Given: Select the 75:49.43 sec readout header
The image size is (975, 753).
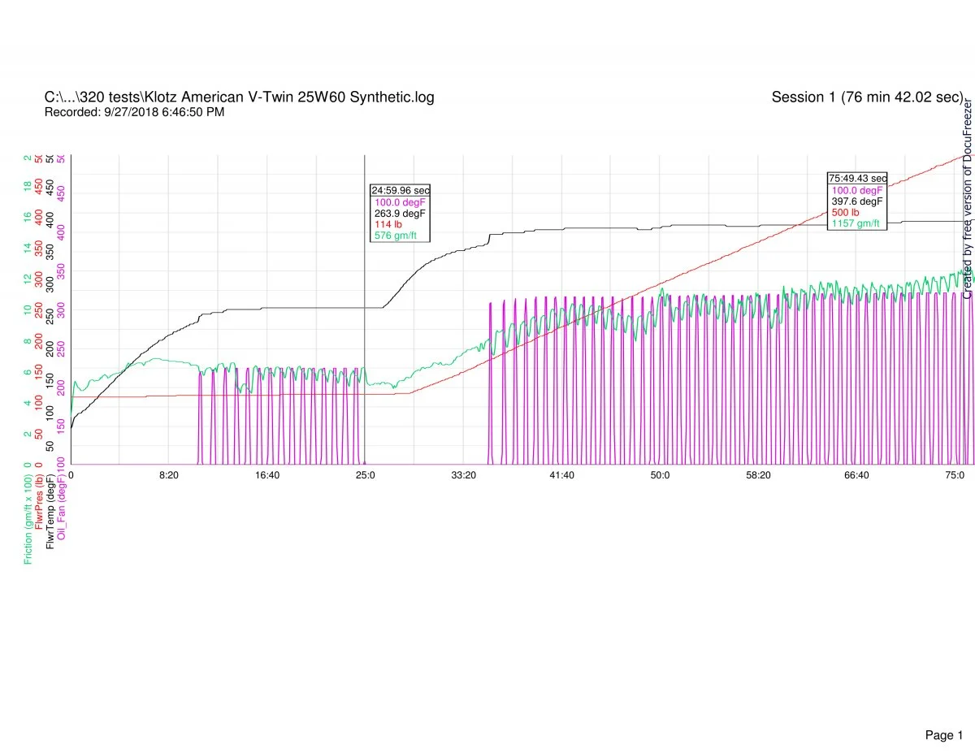Looking at the screenshot, I should click(x=857, y=178).
